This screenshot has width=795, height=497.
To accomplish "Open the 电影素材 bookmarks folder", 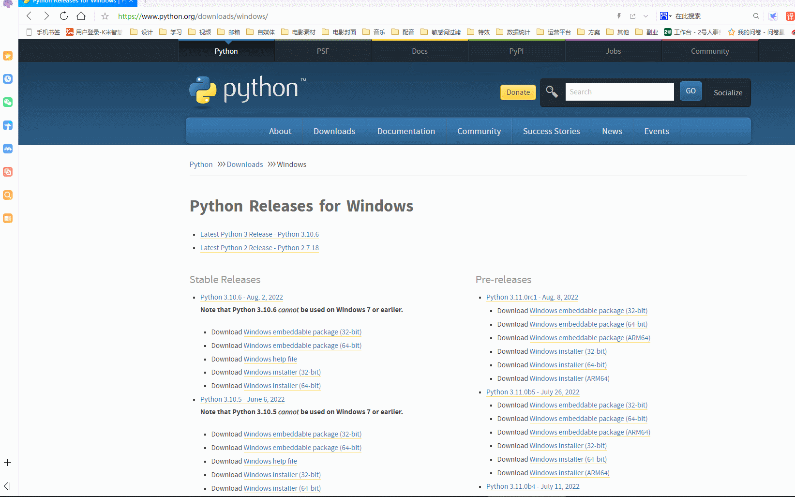I will pyautogui.click(x=298, y=32).
